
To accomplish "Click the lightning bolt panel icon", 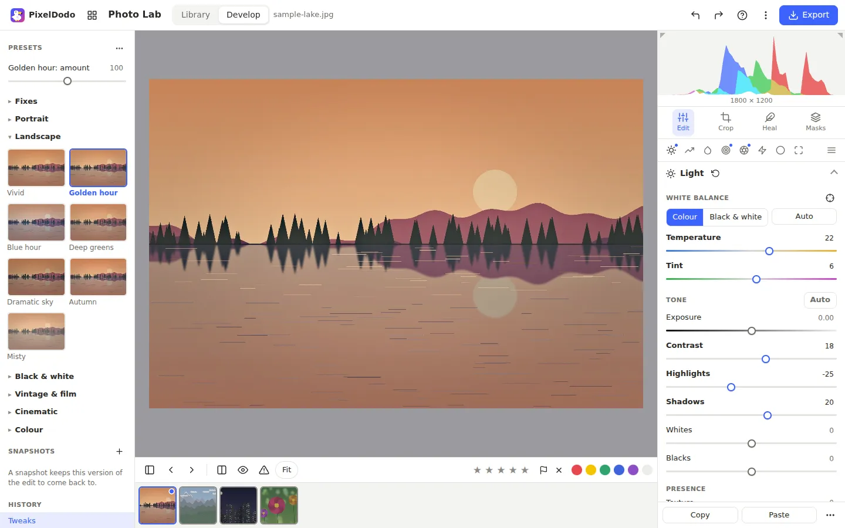I will tap(762, 150).
